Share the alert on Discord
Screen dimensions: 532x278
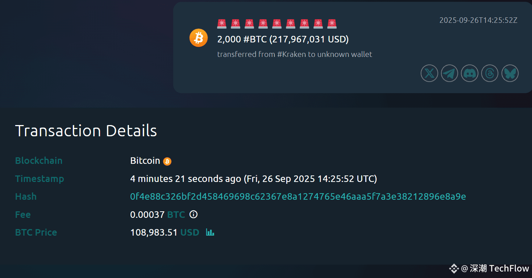(470, 74)
